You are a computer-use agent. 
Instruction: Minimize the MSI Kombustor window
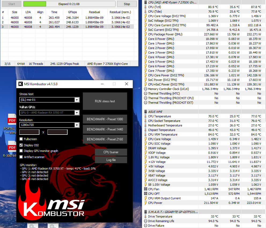102,84
